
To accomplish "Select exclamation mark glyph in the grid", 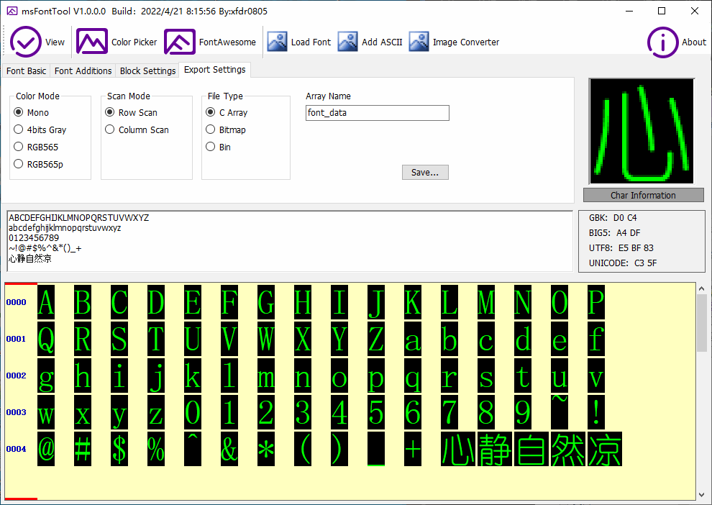I will [595, 412].
